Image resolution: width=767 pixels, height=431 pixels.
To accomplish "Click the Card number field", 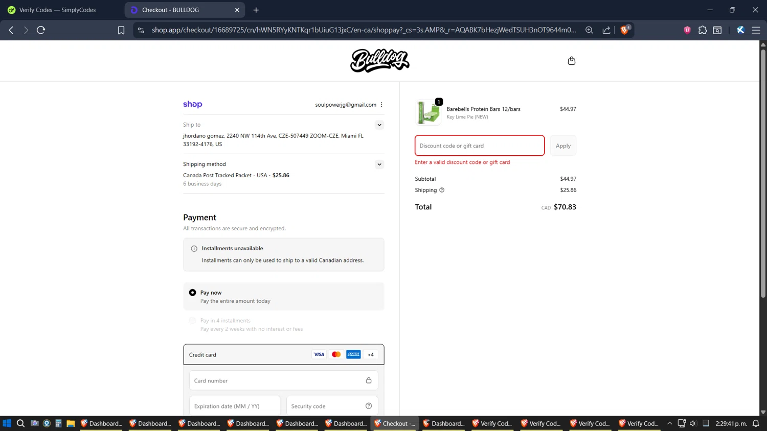I will tap(284, 380).
